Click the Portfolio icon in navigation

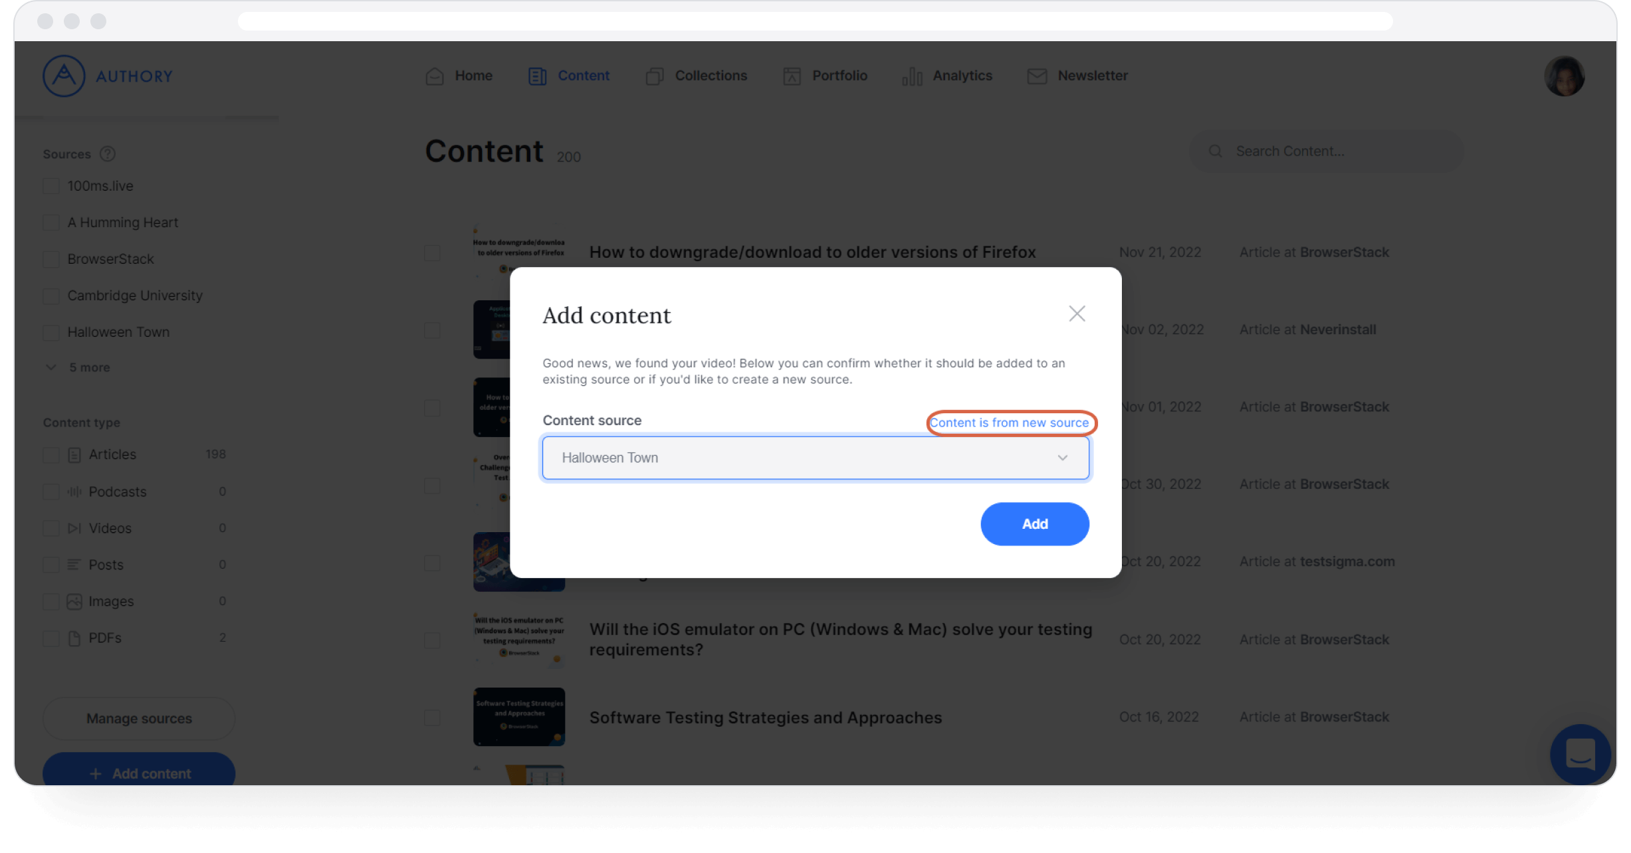click(791, 76)
